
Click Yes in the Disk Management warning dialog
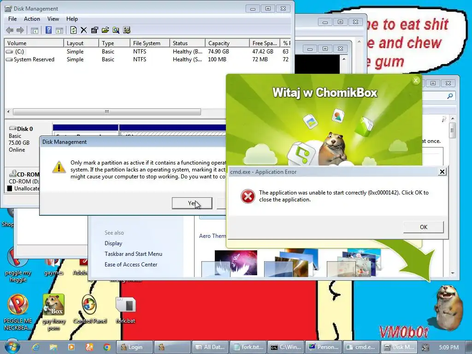192,203
